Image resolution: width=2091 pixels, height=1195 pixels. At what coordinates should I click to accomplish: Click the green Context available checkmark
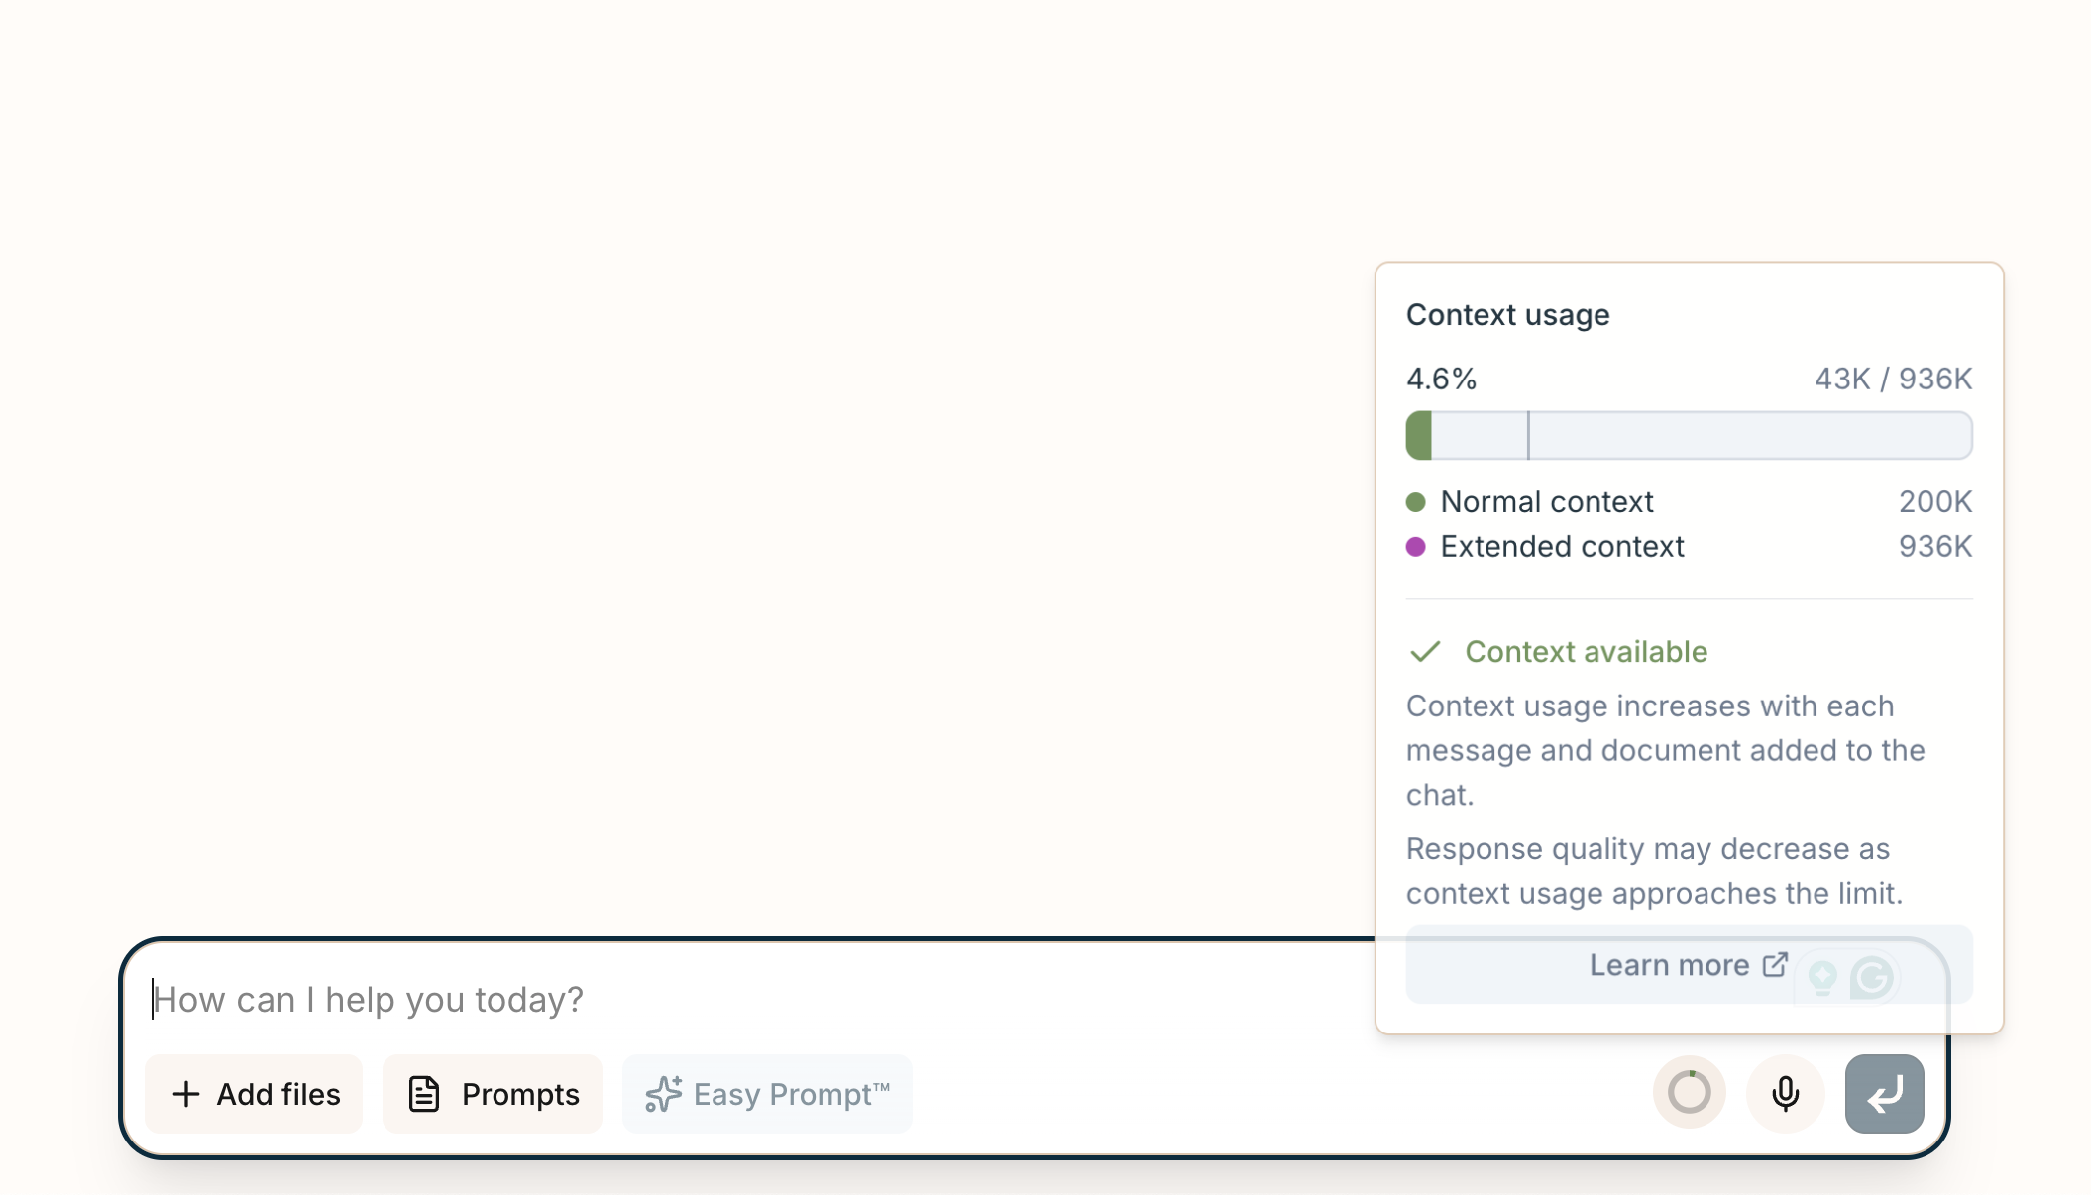pos(1425,651)
